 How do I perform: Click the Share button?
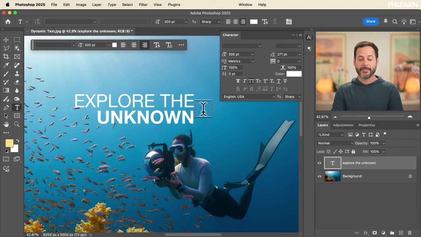[x=371, y=21]
